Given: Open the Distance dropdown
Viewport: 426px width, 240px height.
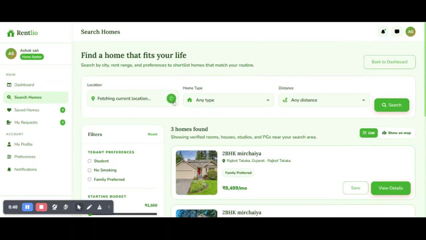Looking at the screenshot, I should point(324,100).
